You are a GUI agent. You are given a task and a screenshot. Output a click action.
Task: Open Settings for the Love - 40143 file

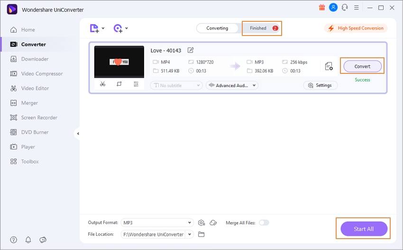point(320,85)
